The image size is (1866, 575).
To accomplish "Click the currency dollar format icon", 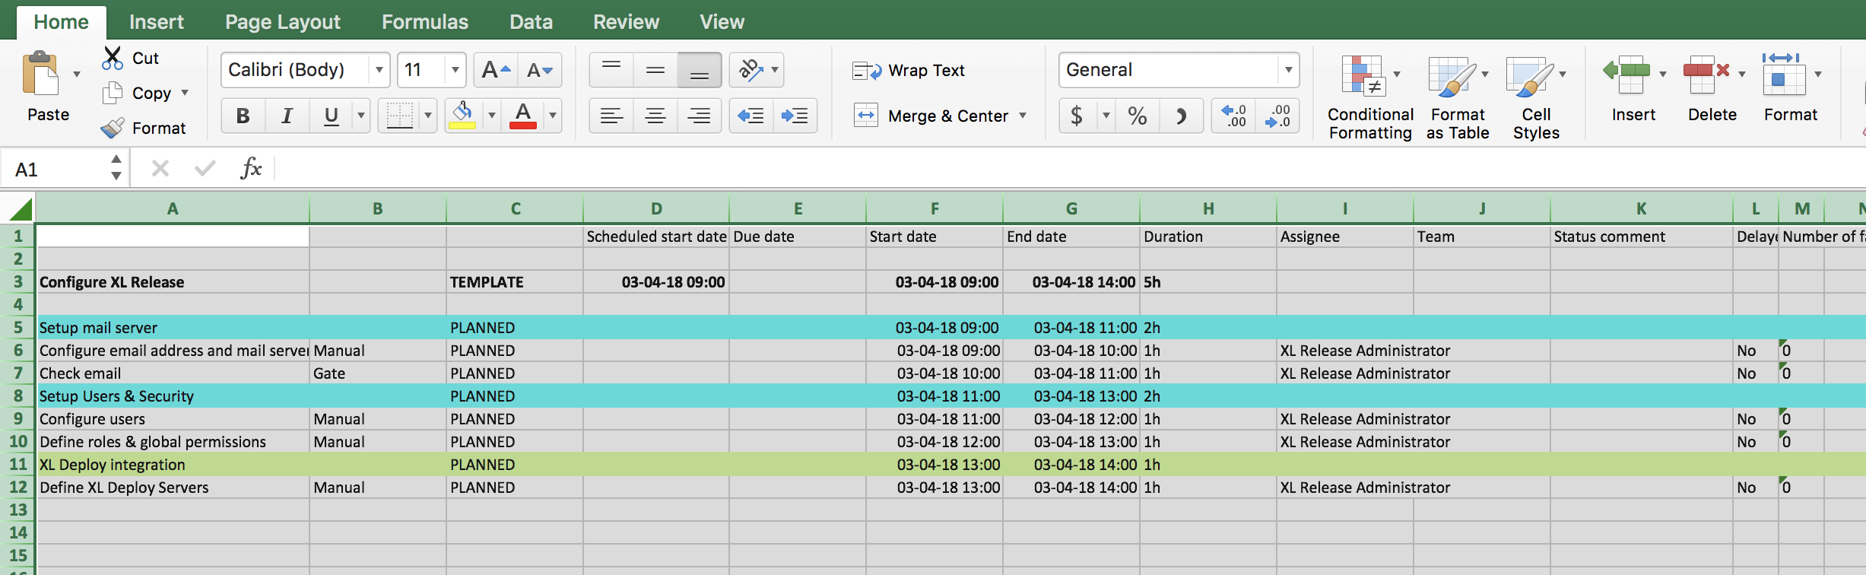I will click(x=1077, y=116).
